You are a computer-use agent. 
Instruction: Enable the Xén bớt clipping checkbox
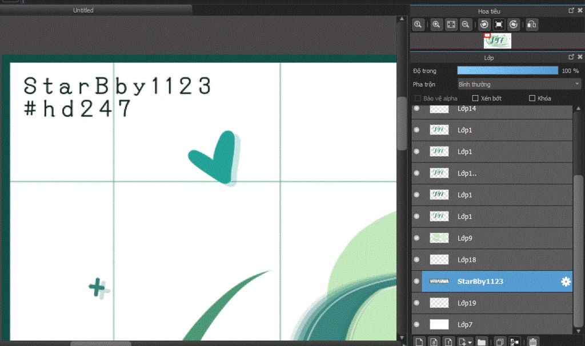point(475,98)
